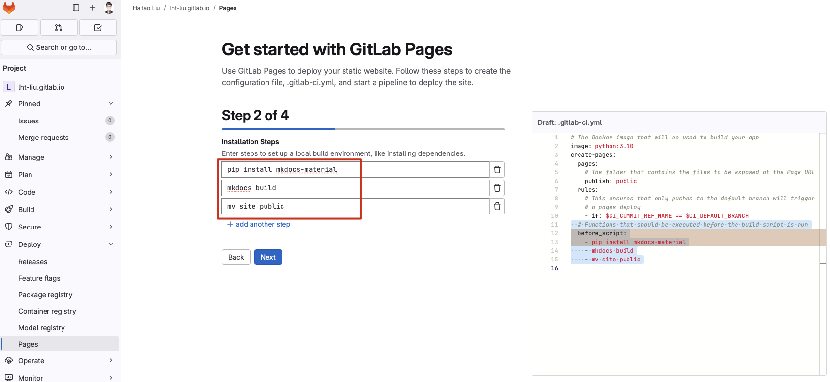
Task: Delete the mv site public step
Action: [x=497, y=206]
